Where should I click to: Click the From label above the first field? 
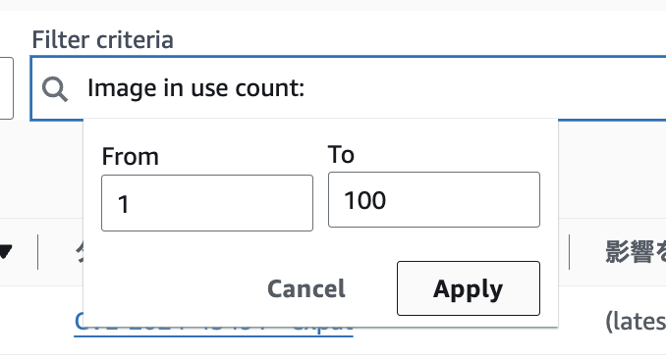tap(131, 157)
